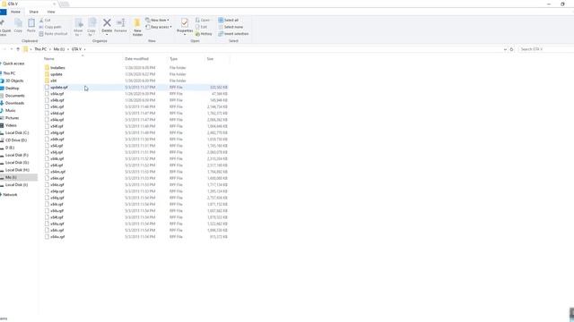
Task: Sort by the Size column header
Action: coord(210,59)
